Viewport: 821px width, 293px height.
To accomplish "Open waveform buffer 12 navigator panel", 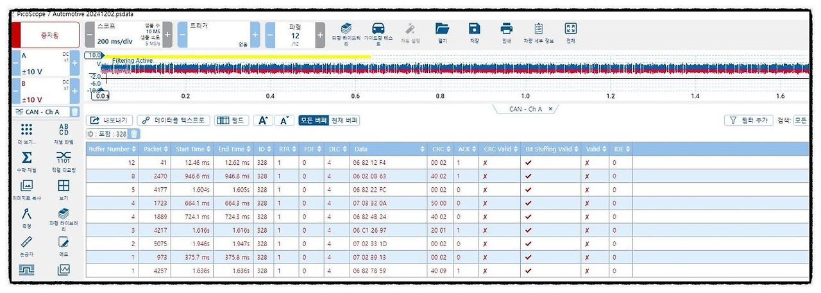I will (295, 35).
